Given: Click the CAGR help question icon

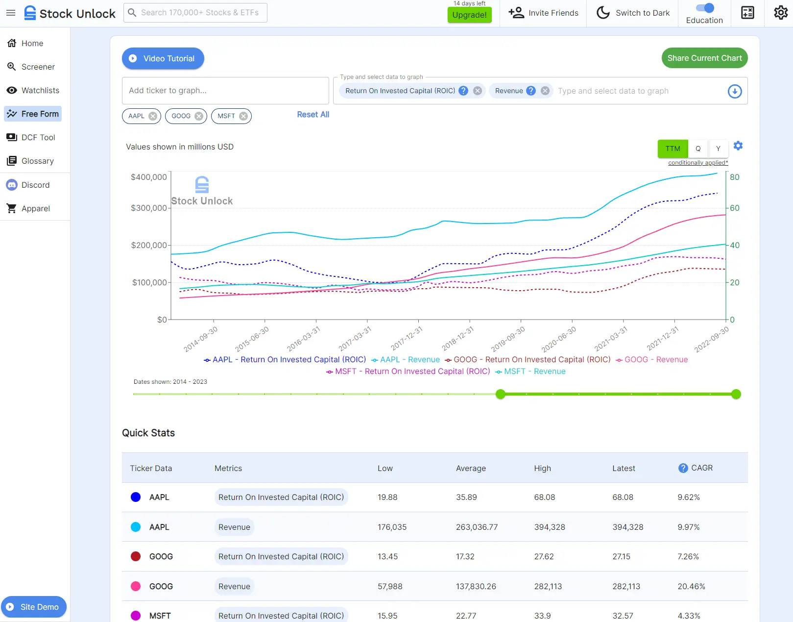Looking at the screenshot, I should (x=683, y=468).
